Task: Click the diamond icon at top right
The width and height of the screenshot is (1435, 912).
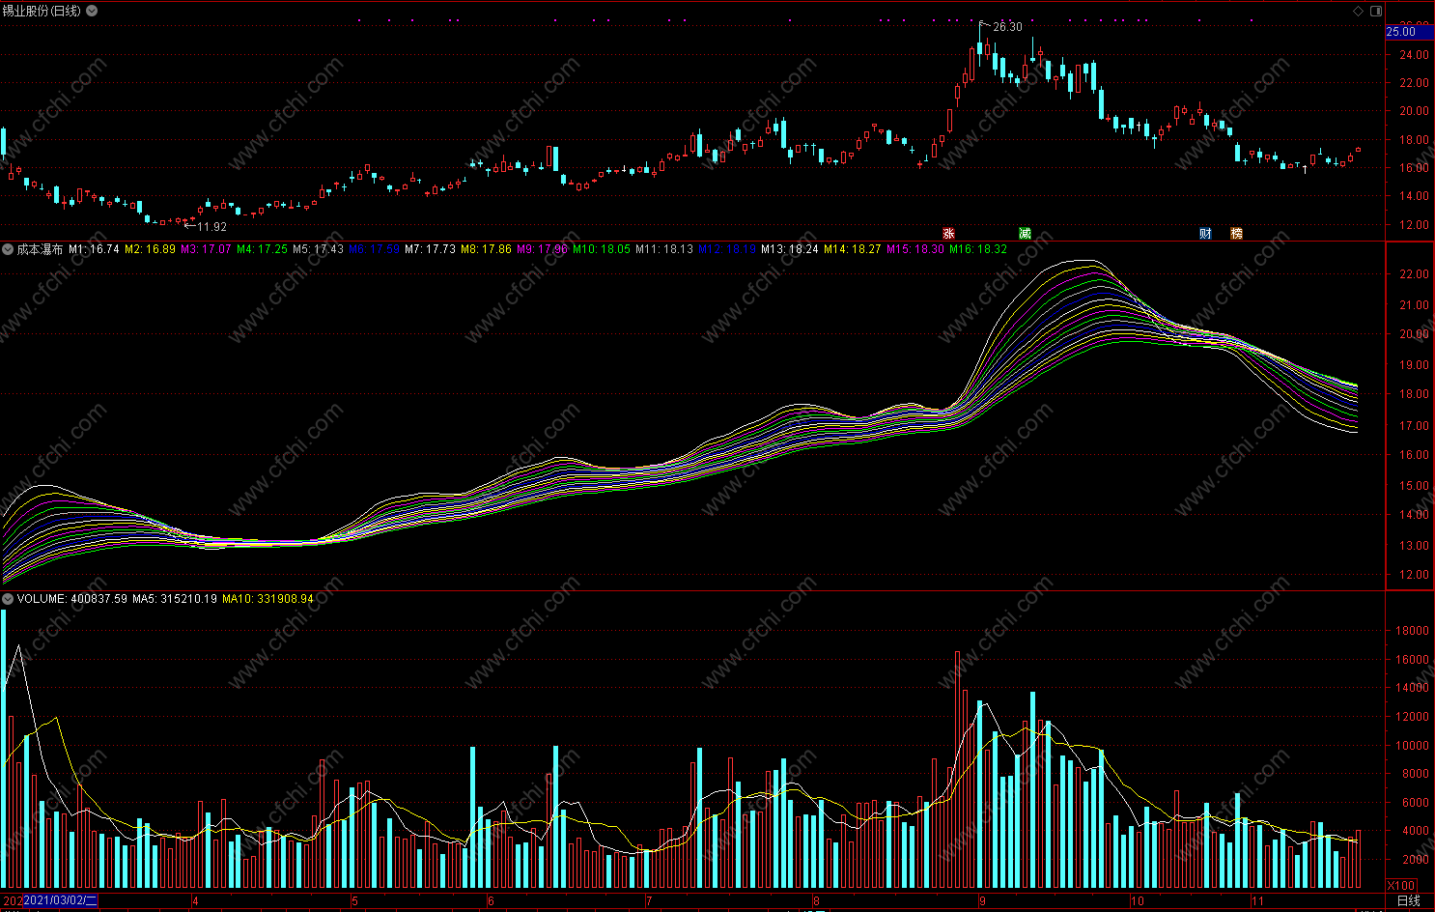Action: coord(1358,11)
